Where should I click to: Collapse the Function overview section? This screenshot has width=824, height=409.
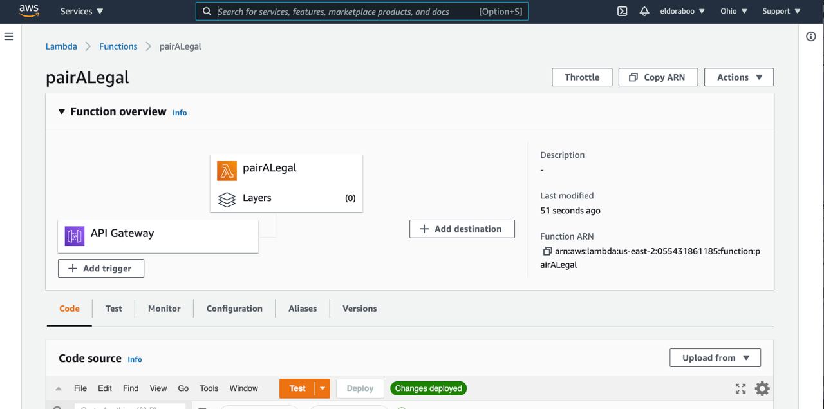tap(62, 111)
